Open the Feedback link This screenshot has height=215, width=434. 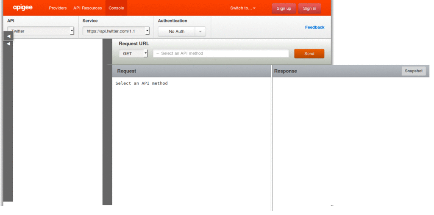coord(315,27)
